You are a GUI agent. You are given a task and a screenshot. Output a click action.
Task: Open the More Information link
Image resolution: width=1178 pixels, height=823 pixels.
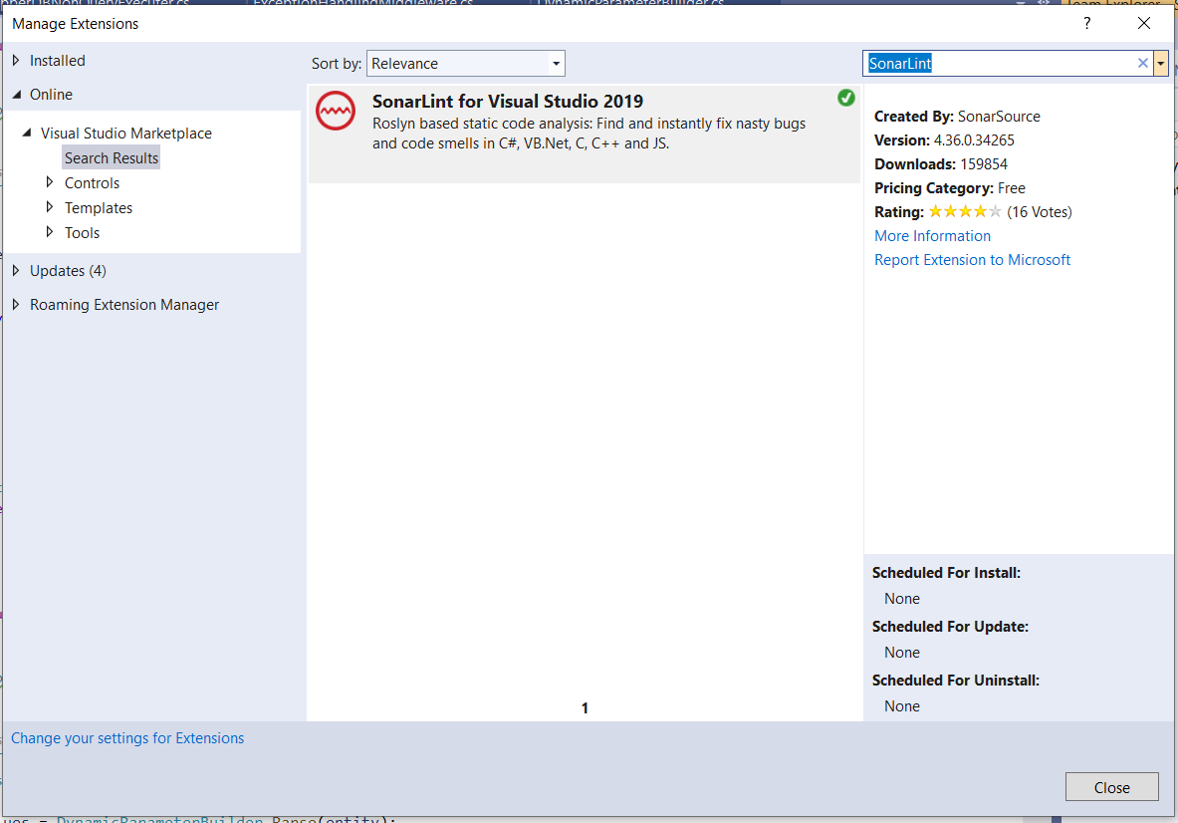pos(932,235)
